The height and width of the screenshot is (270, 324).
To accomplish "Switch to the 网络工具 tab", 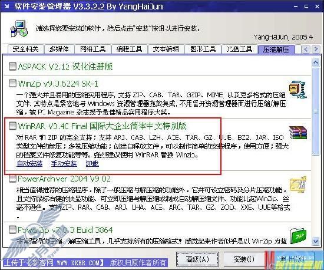I will coord(92,49).
